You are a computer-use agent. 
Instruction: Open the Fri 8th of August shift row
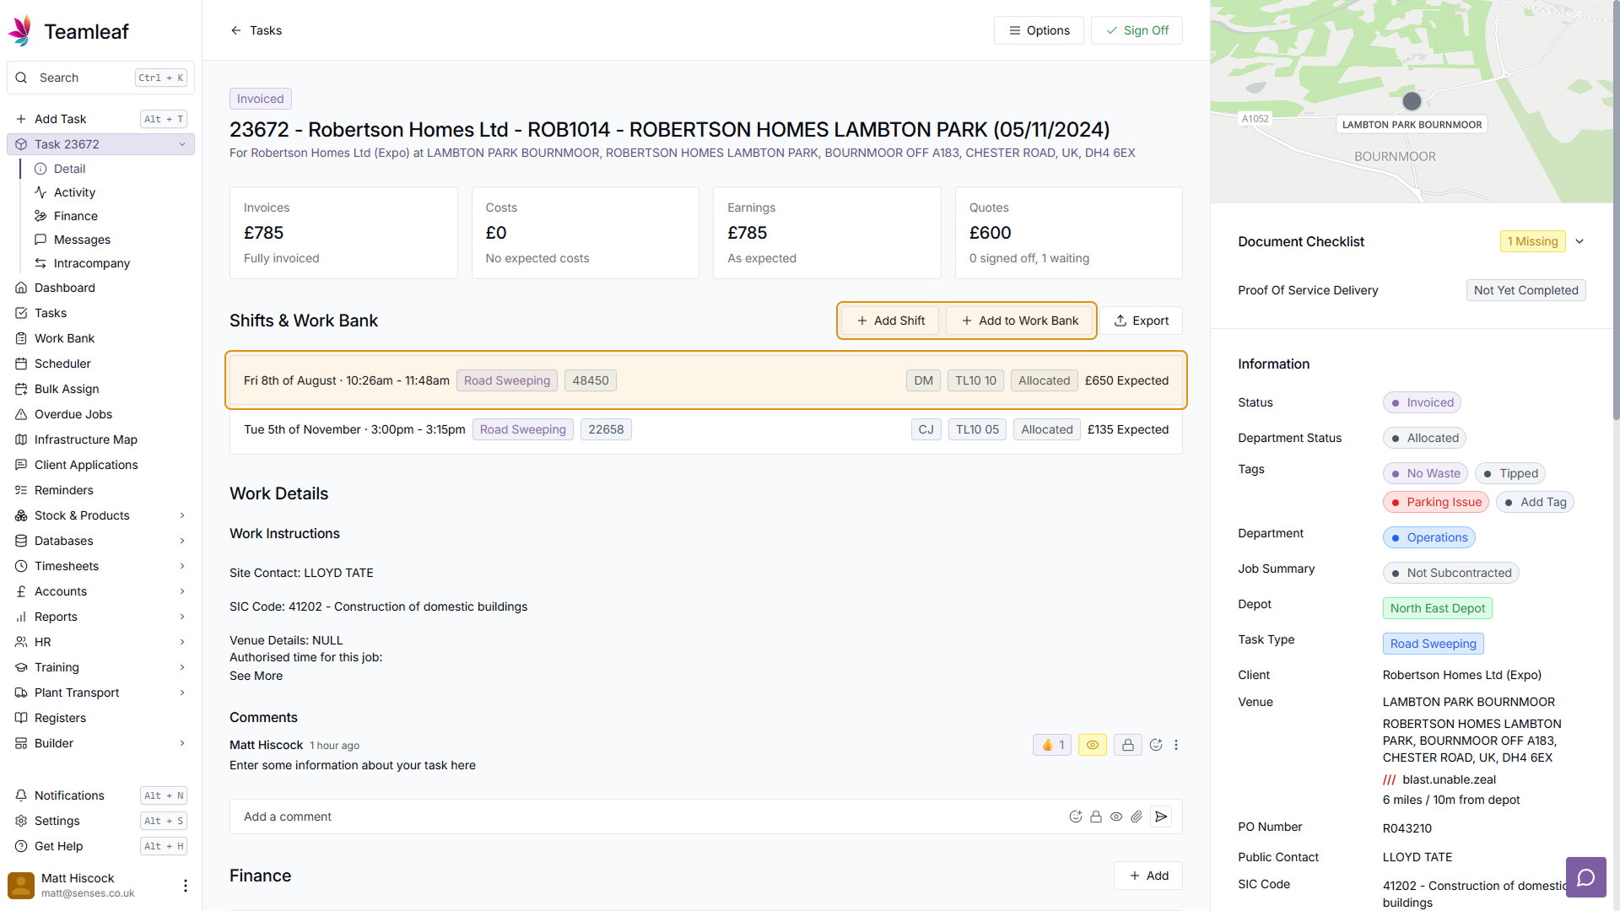(x=706, y=380)
